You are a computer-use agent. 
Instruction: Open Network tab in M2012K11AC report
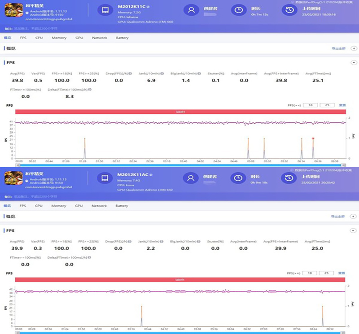pos(99,206)
